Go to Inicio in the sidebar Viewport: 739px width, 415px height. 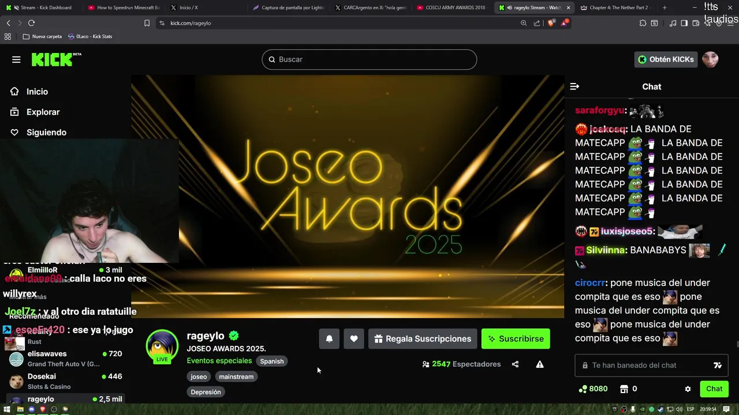coord(29,92)
